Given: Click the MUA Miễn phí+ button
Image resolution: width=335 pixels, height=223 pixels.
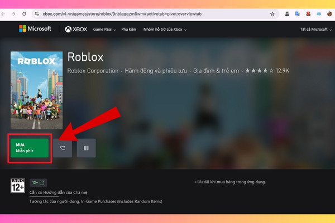Looking at the screenshot, I should click(x=30, y=148).
